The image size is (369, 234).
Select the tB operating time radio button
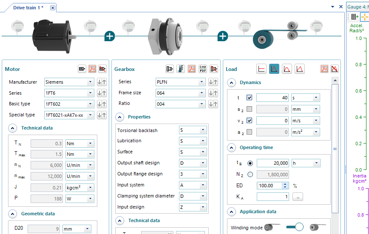250,163
